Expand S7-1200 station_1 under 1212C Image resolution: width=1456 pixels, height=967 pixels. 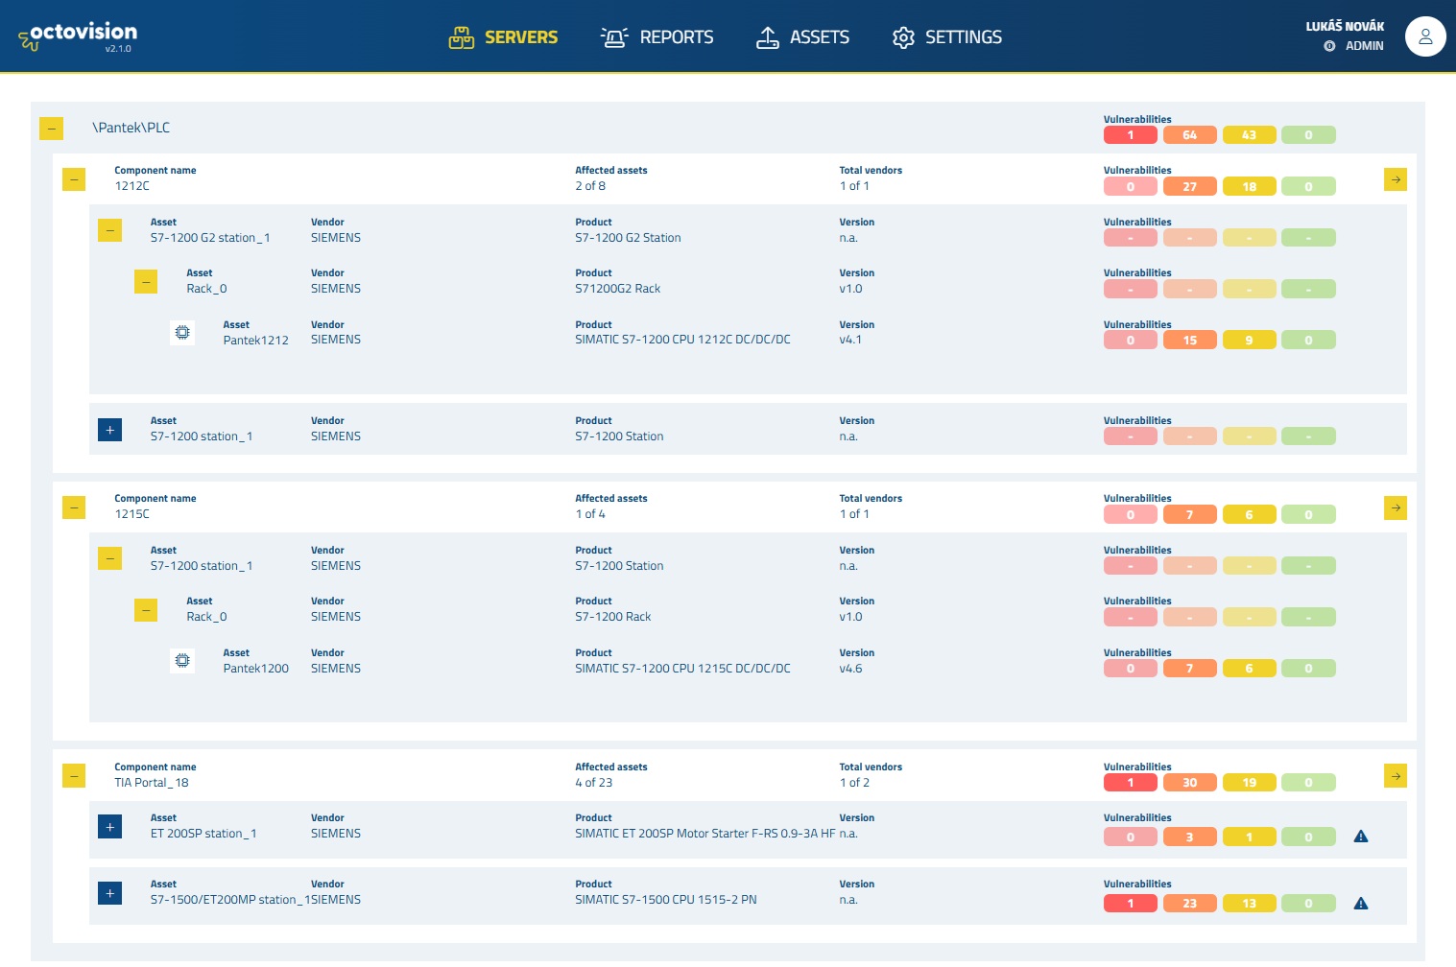(110, 430)
